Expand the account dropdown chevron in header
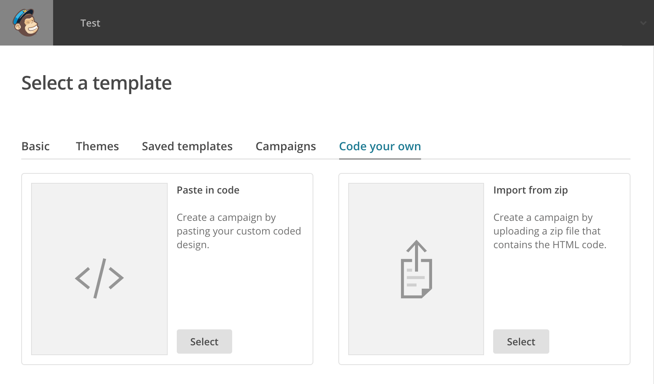The height and width of the screenshot is (384, 654). coord(643,23)
